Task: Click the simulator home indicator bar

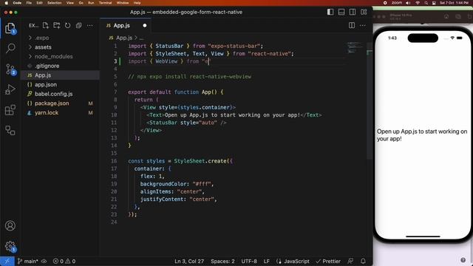Action: (423, 236)
